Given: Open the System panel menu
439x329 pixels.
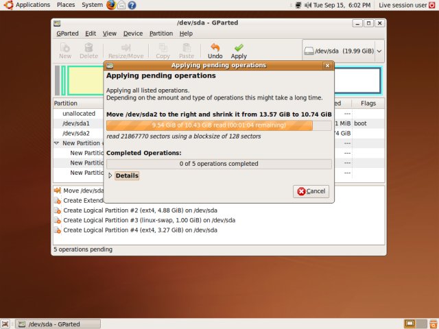Looking at the screenshot, I should [x=92, y=5].
